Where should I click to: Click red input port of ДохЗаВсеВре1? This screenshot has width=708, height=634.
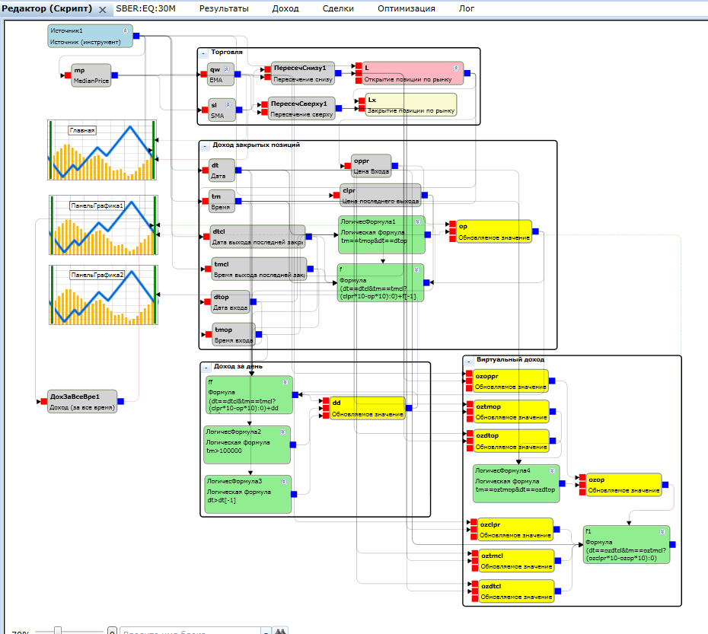click(44, 401)
